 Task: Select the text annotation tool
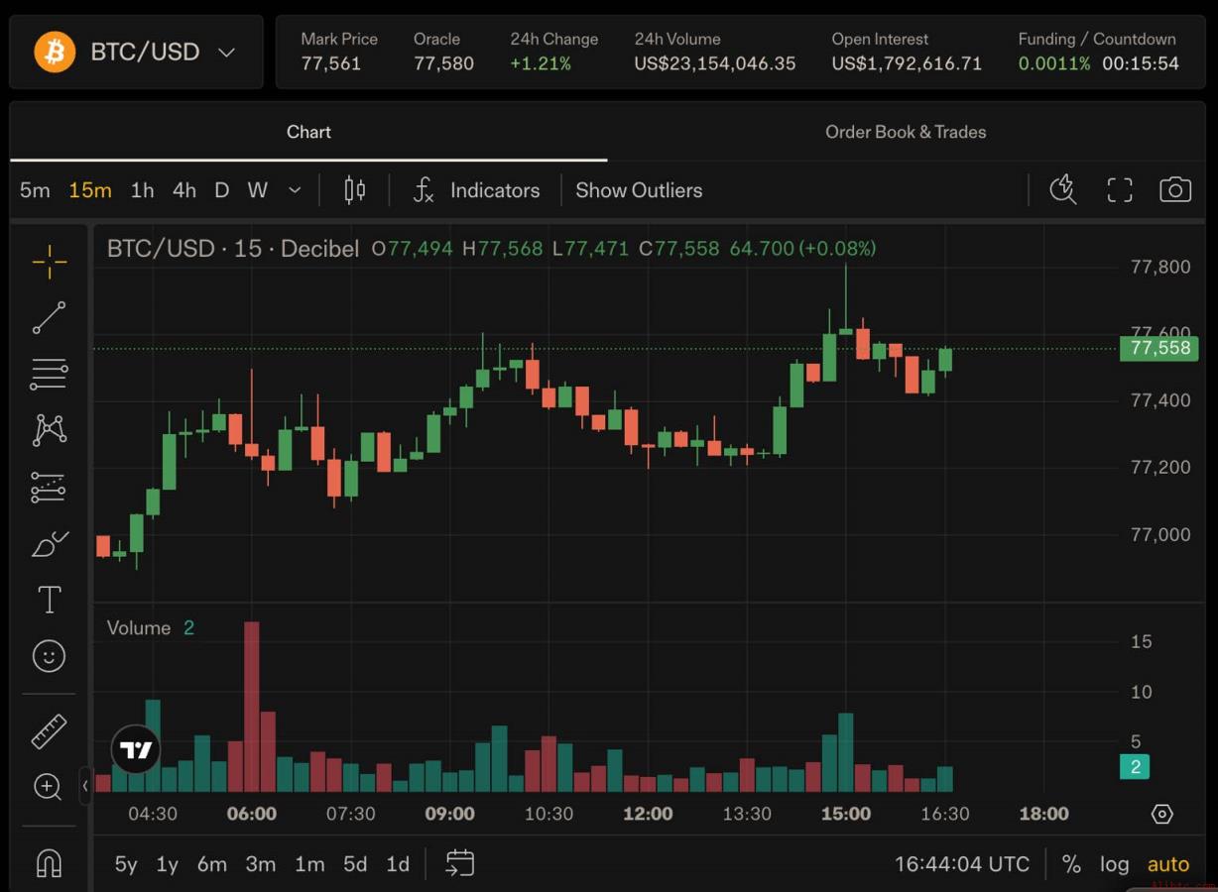(49, 600)
